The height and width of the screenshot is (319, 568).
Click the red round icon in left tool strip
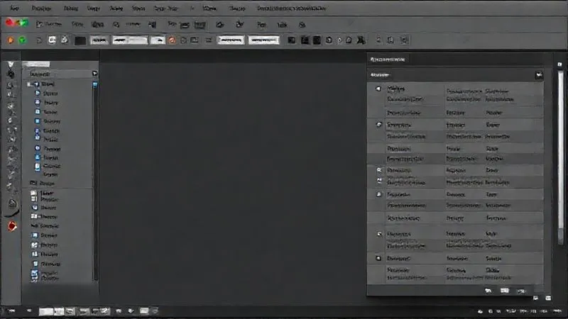(x=12, y=226)
